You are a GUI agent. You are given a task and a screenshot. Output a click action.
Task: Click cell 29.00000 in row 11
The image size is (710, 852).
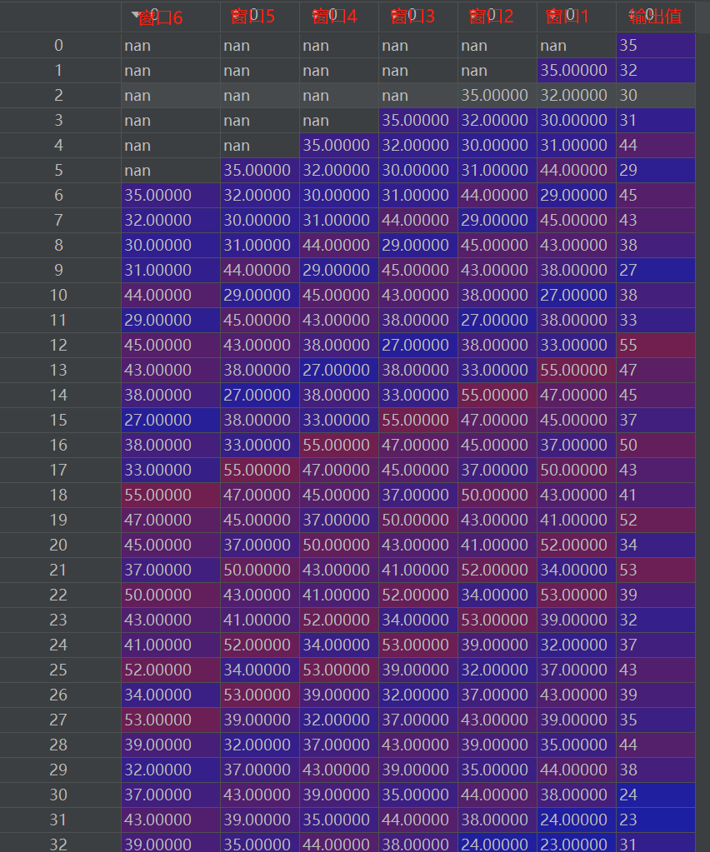(x=171, y=320)
